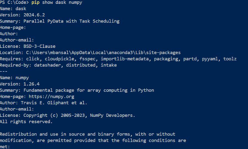Click the BSD-3-Clause license text
This screenshot has height=149, width=248.
(39, 46)
